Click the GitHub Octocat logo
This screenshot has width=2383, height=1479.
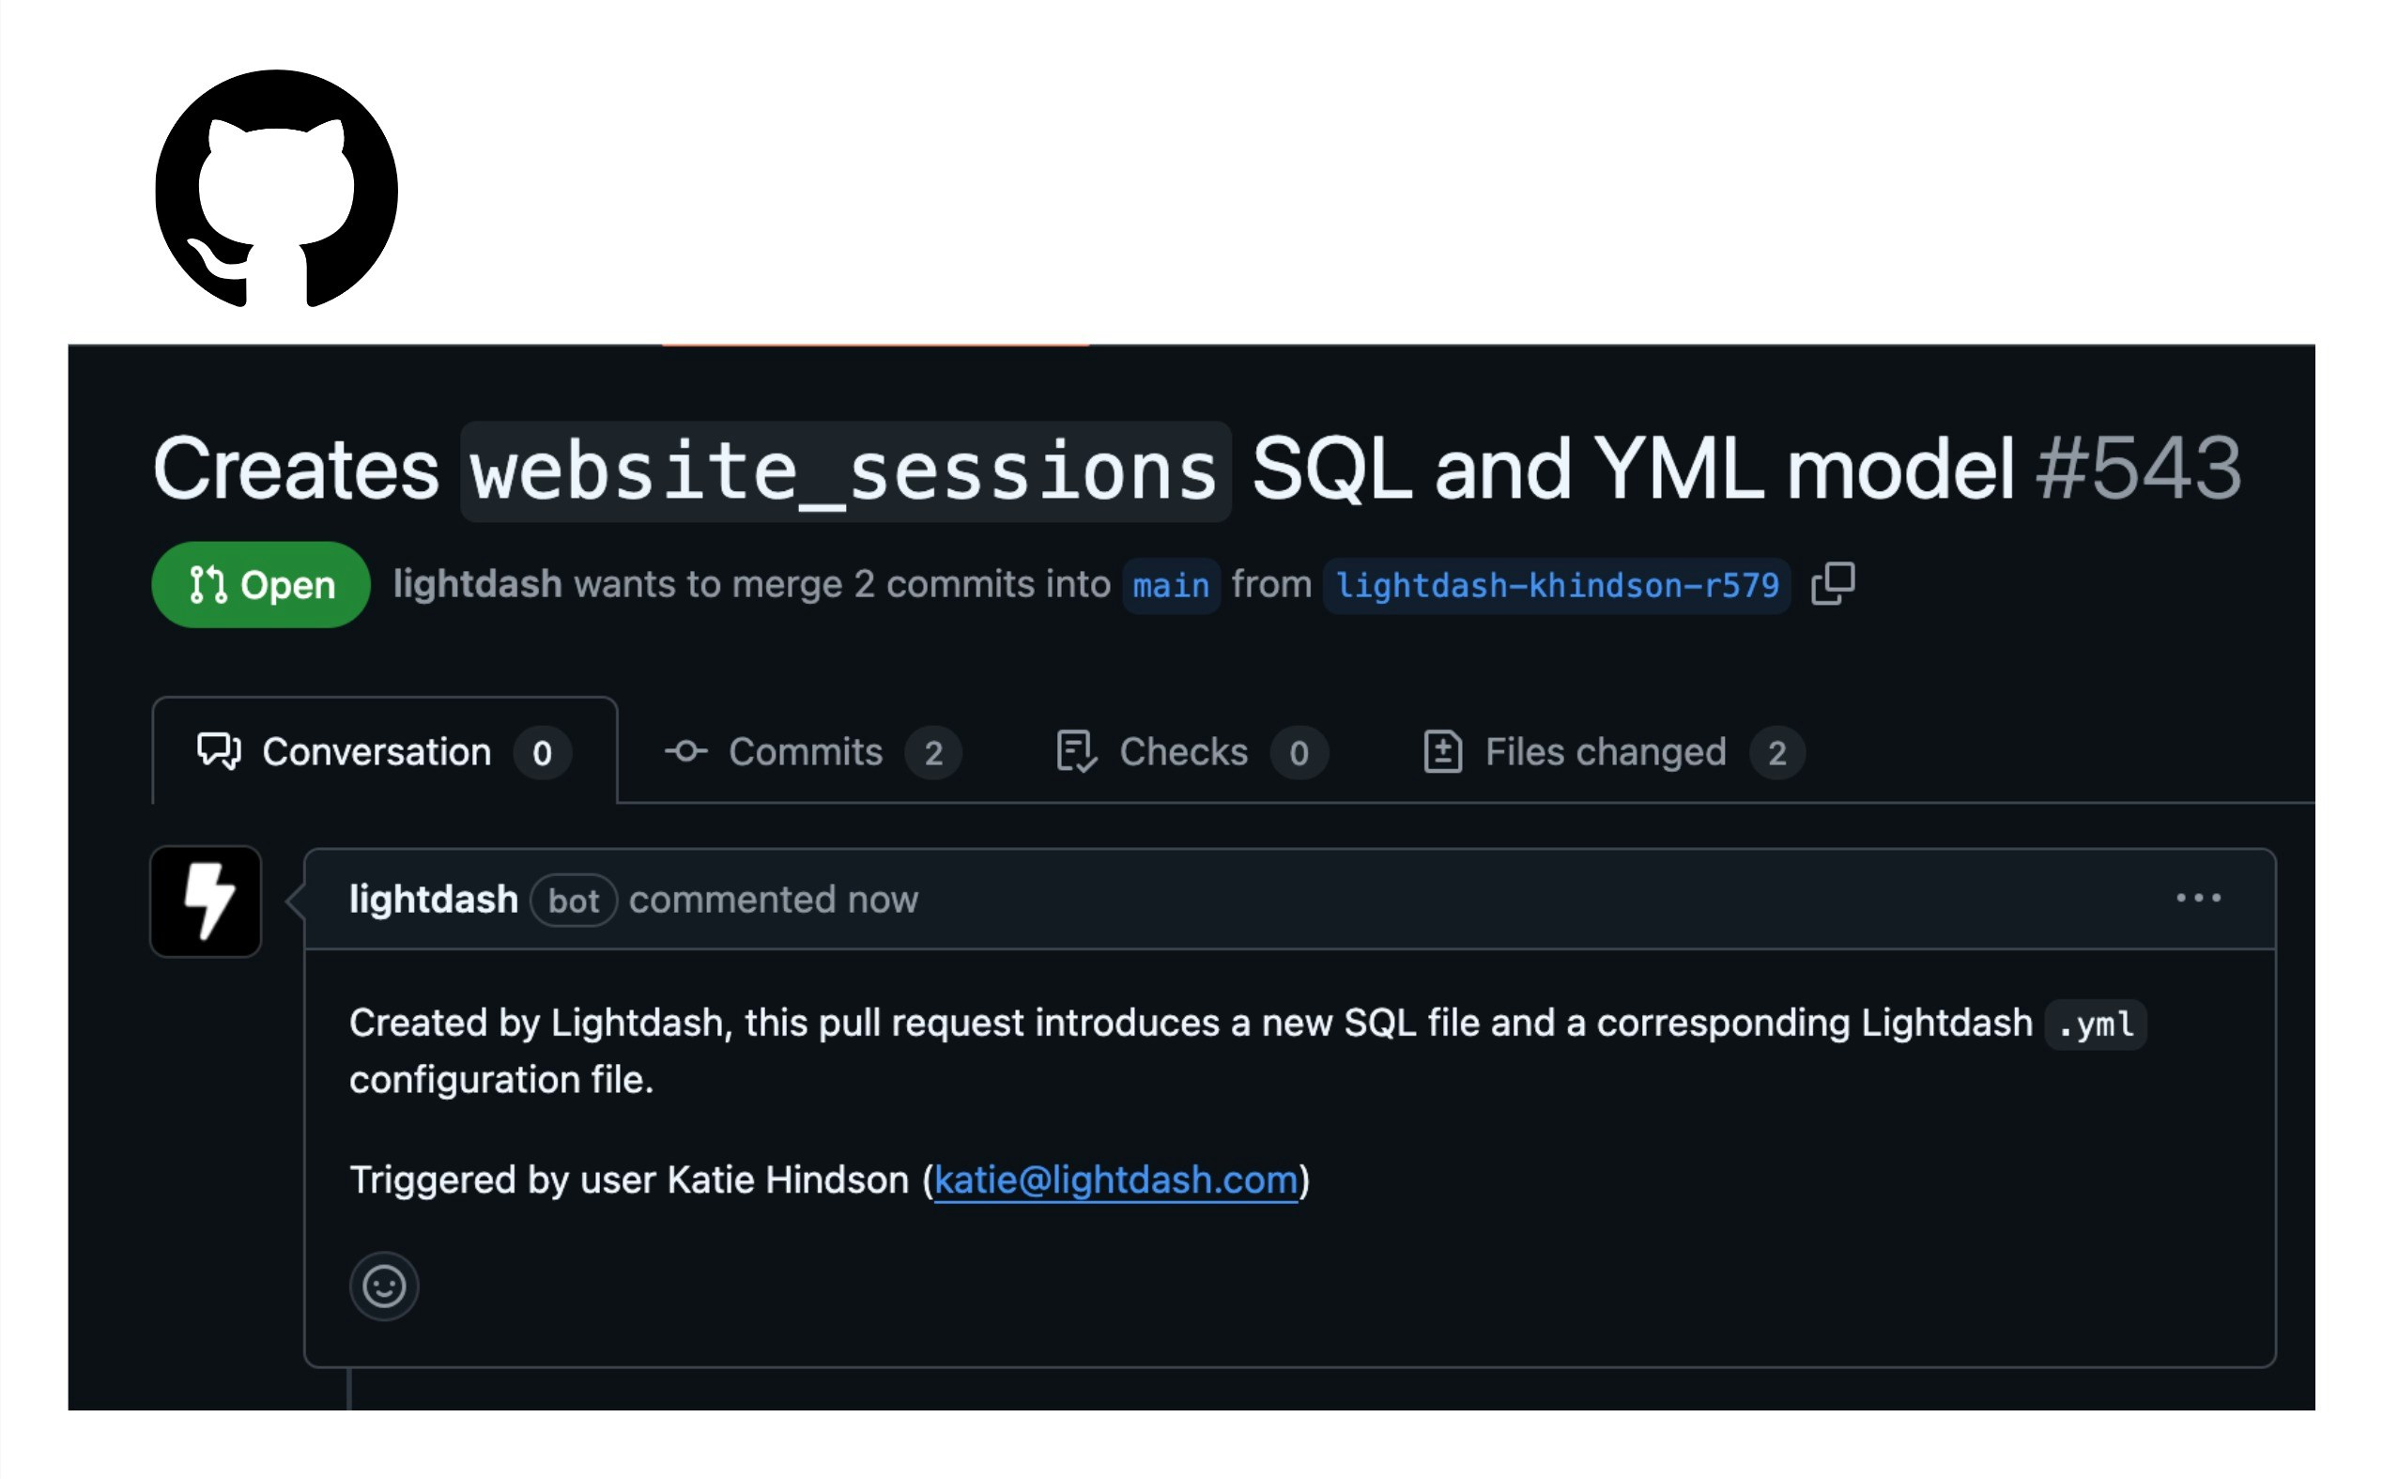[x=277, y=189]
